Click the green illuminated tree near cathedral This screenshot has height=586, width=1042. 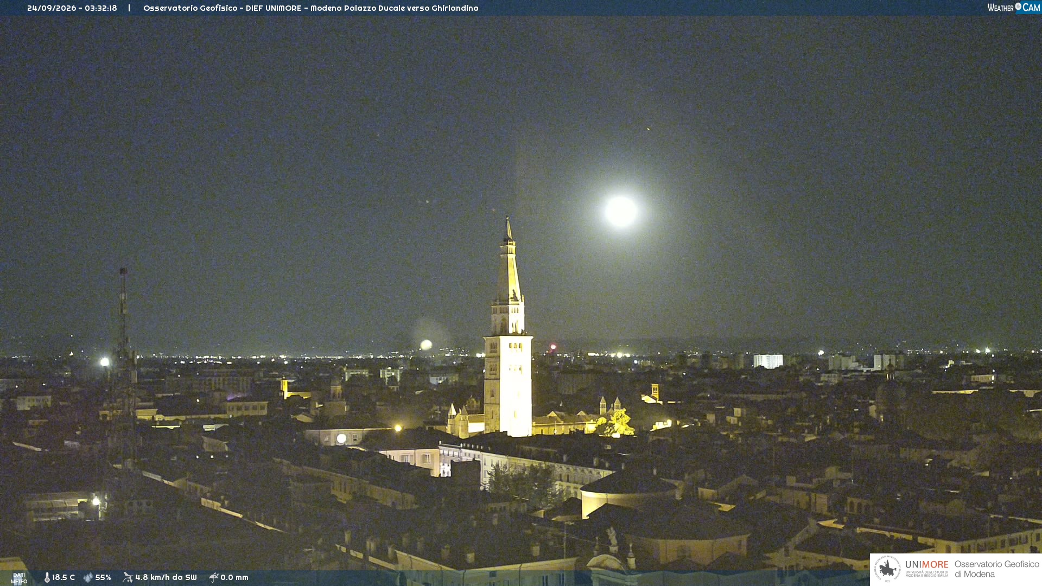pyautogui.click(x=617, y=423)
